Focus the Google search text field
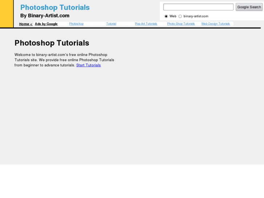 point(198,7)
